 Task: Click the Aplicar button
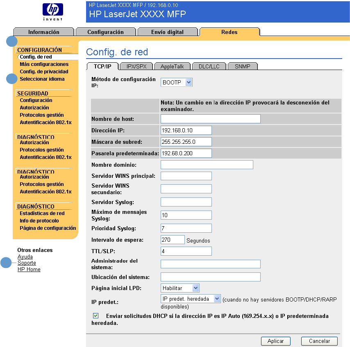pyautogui.click(x=276, y=341)
